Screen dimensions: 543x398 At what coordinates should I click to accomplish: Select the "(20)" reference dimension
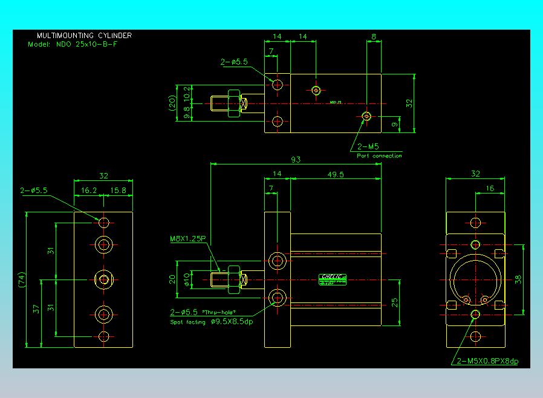172,103
